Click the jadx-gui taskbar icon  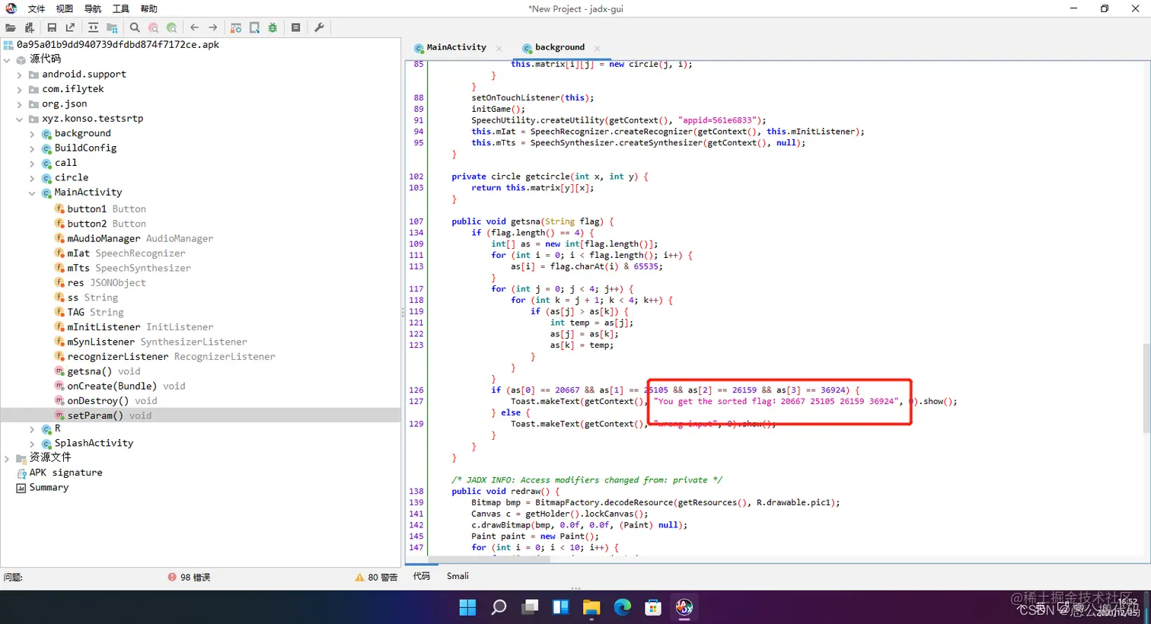[684, 607]
